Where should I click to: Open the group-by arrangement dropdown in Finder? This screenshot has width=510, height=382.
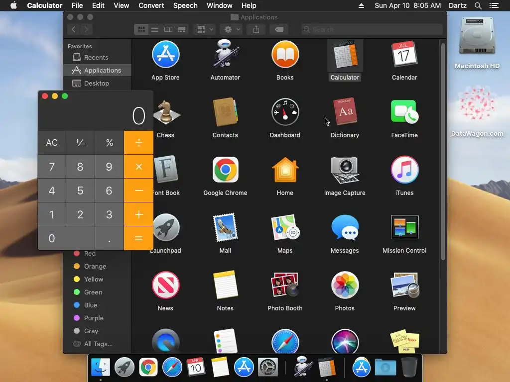pos(205,29)
